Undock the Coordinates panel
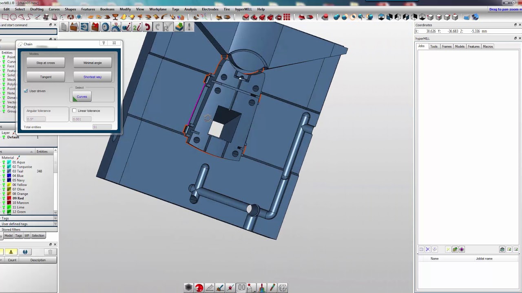This screenshot has height=293, width=522. click(x=515, y=25)
